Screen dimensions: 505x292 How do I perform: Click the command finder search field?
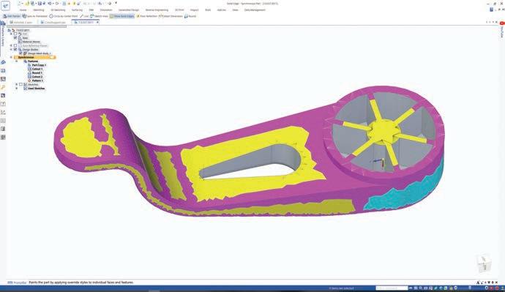click(392, 288)
